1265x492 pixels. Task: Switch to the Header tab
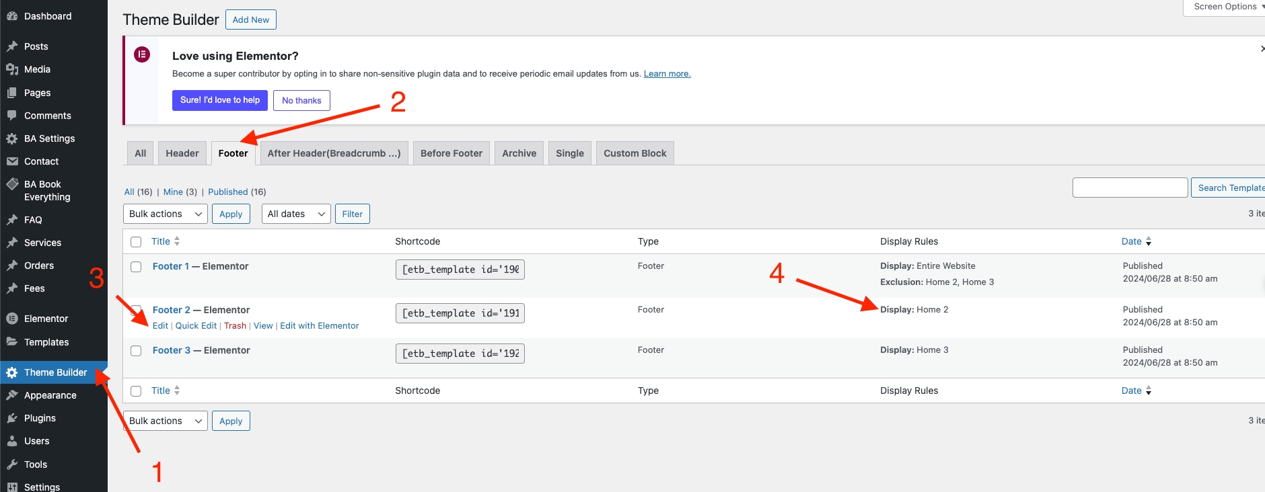(182, 153)
